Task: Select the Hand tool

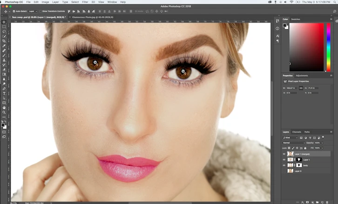Action: (4, 108)
